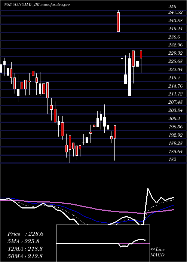Viewport: 187px width, 262px height.
Task: Click the 225.68 price axis label
Action: point(175,61)
